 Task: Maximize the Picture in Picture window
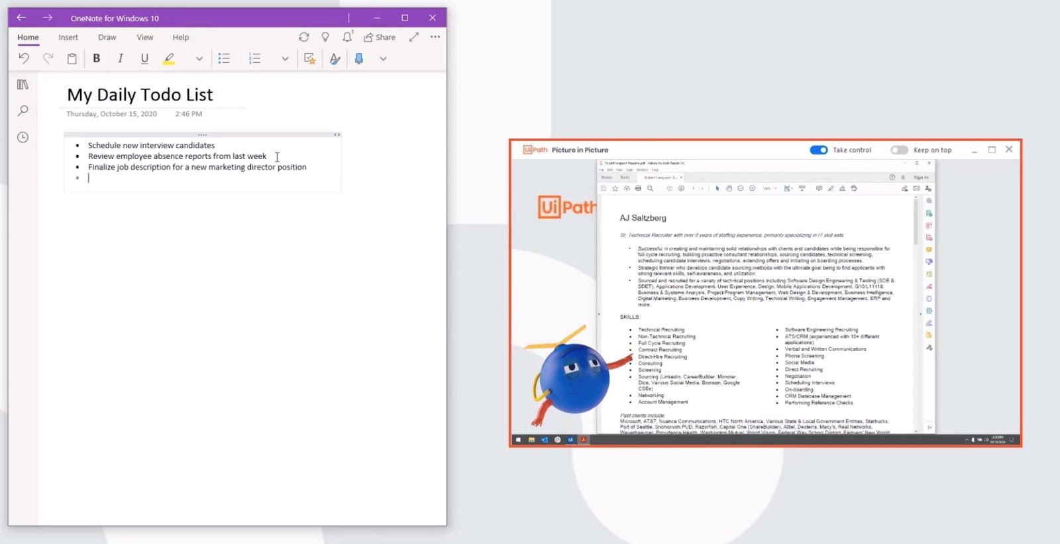(992, 150)
